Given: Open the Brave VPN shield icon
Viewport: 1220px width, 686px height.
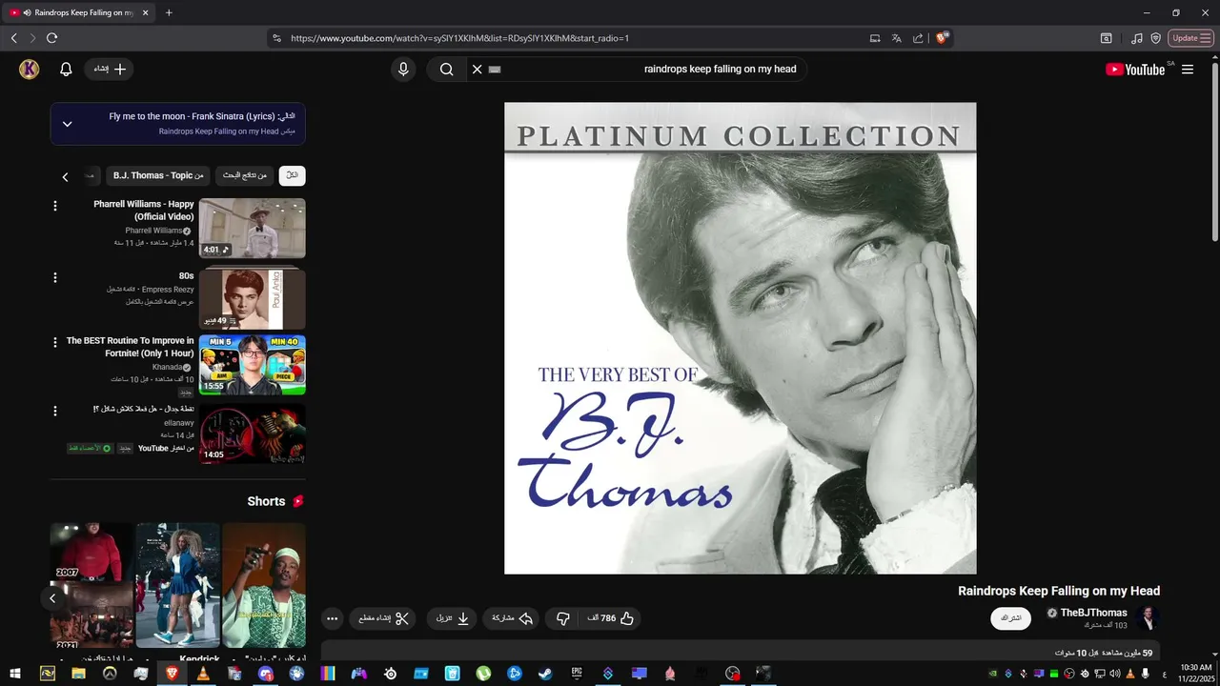Looking at the screenshot, I should pyautogui.click(x=1156, y=38).
